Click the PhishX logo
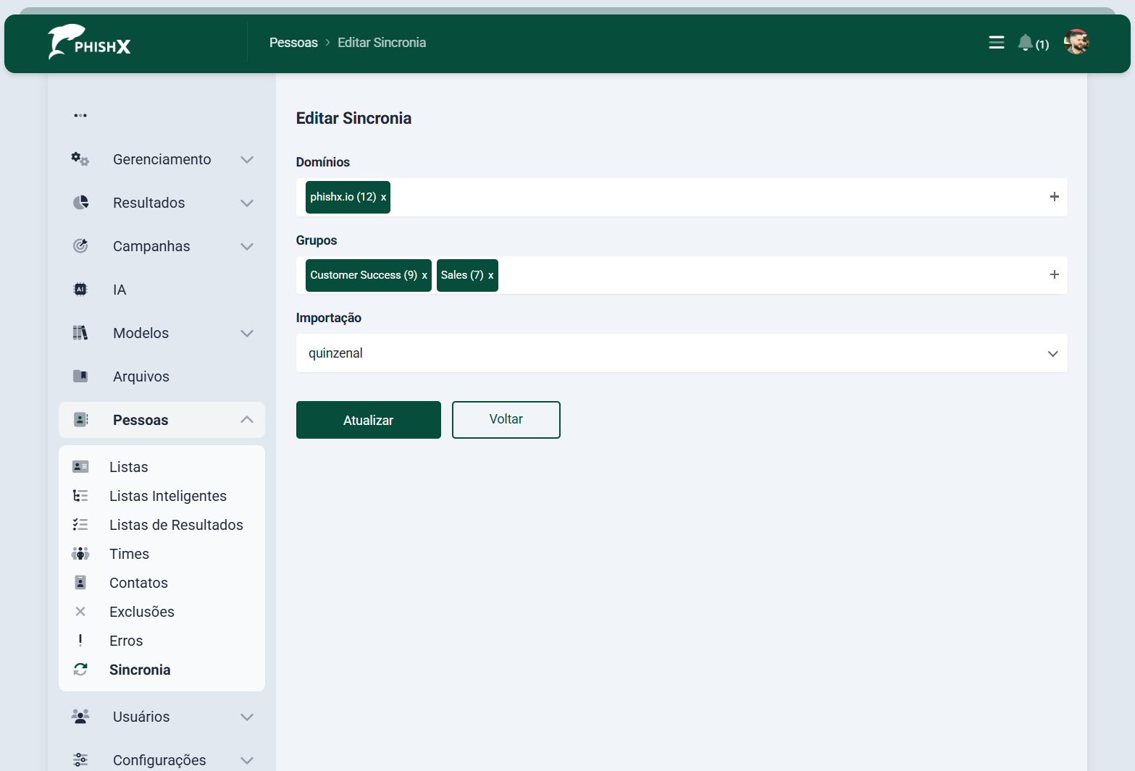The width and height of the screenshot is (1135, 771). click(90, 43)
